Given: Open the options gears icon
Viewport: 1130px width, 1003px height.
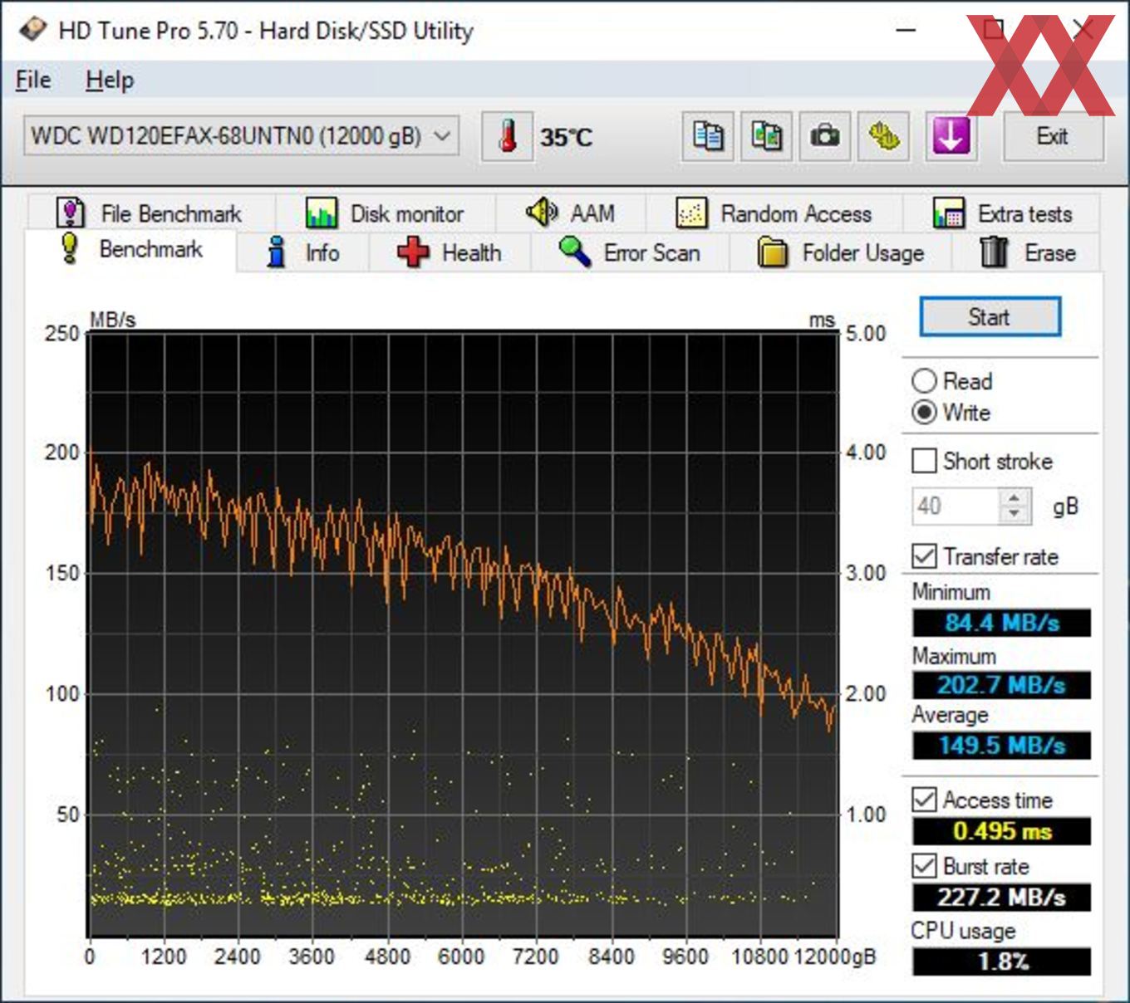Looking at the screenshot, I should tap(883, 136).
